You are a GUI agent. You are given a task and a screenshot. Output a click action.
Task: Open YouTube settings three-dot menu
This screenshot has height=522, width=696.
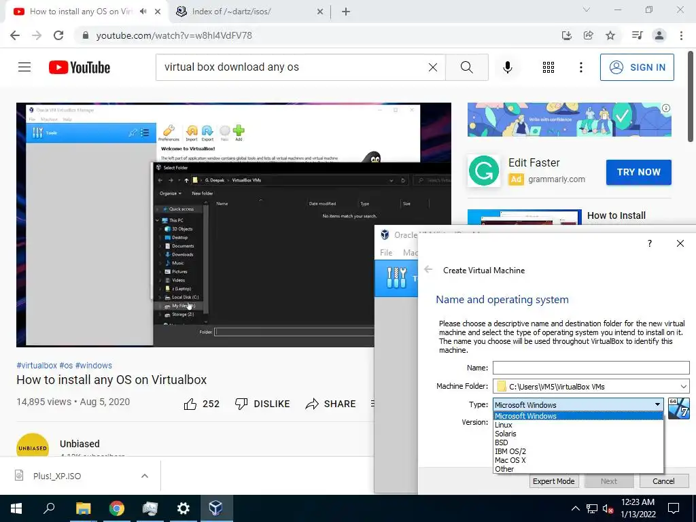tap(580, 67)
